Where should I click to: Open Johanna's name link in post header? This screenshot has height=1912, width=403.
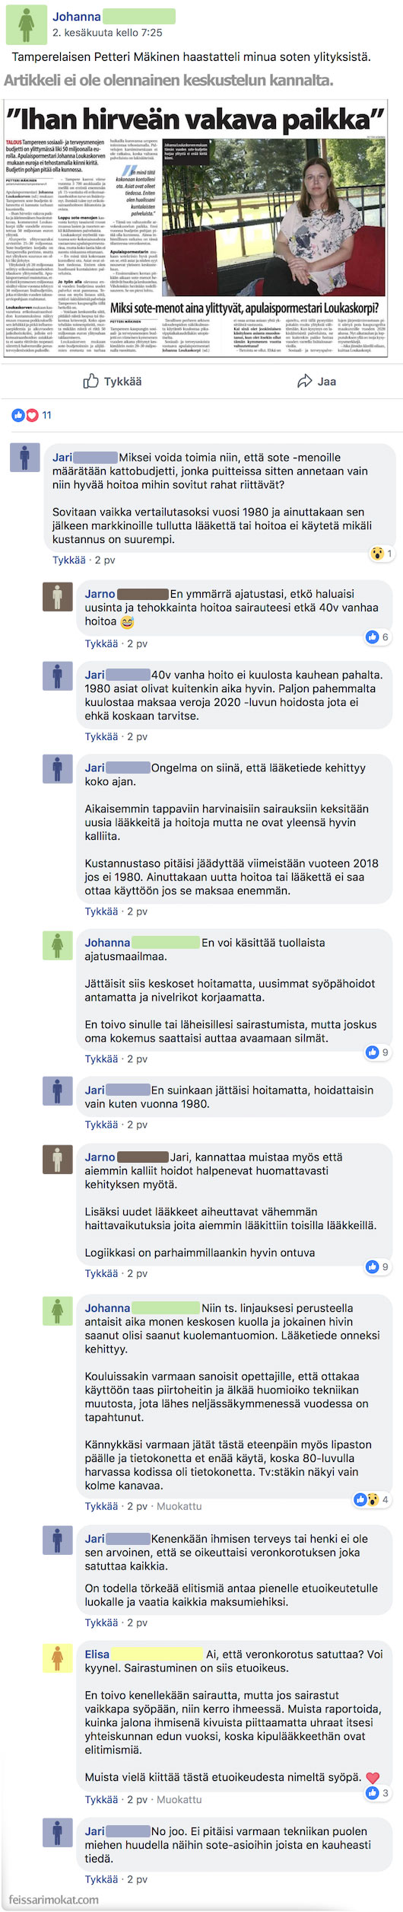(77, 16)
